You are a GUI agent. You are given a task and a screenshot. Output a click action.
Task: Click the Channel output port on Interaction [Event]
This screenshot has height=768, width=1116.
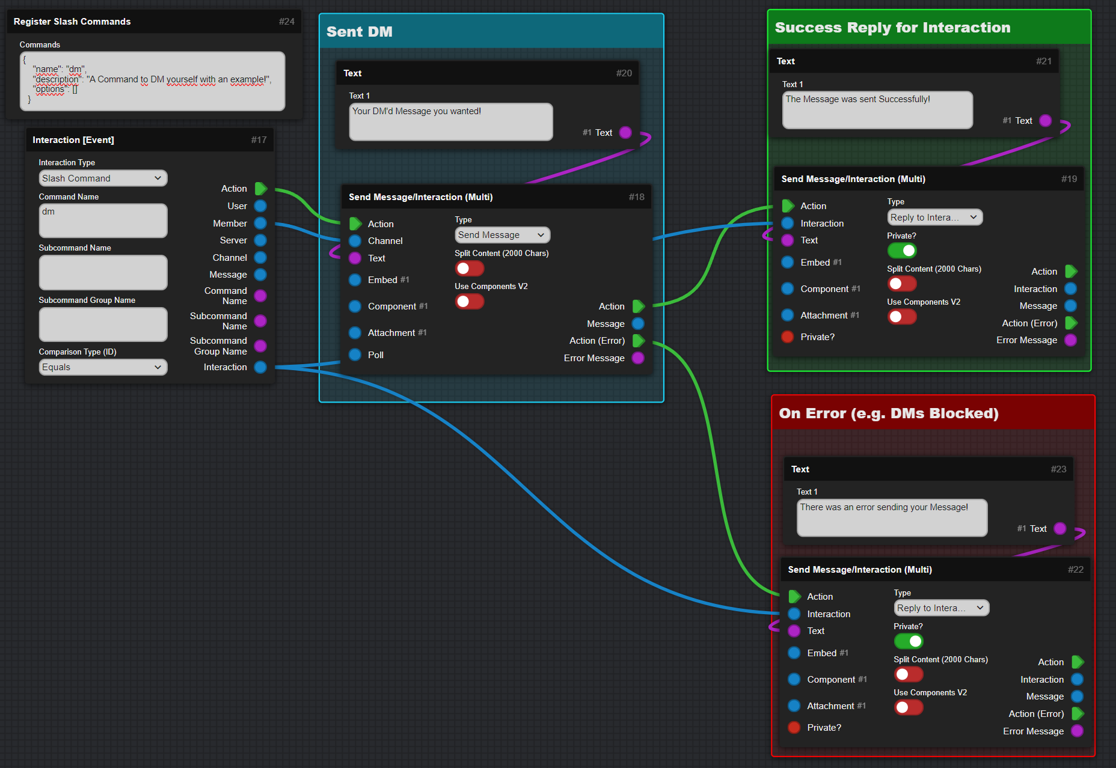tap(260, 257)
